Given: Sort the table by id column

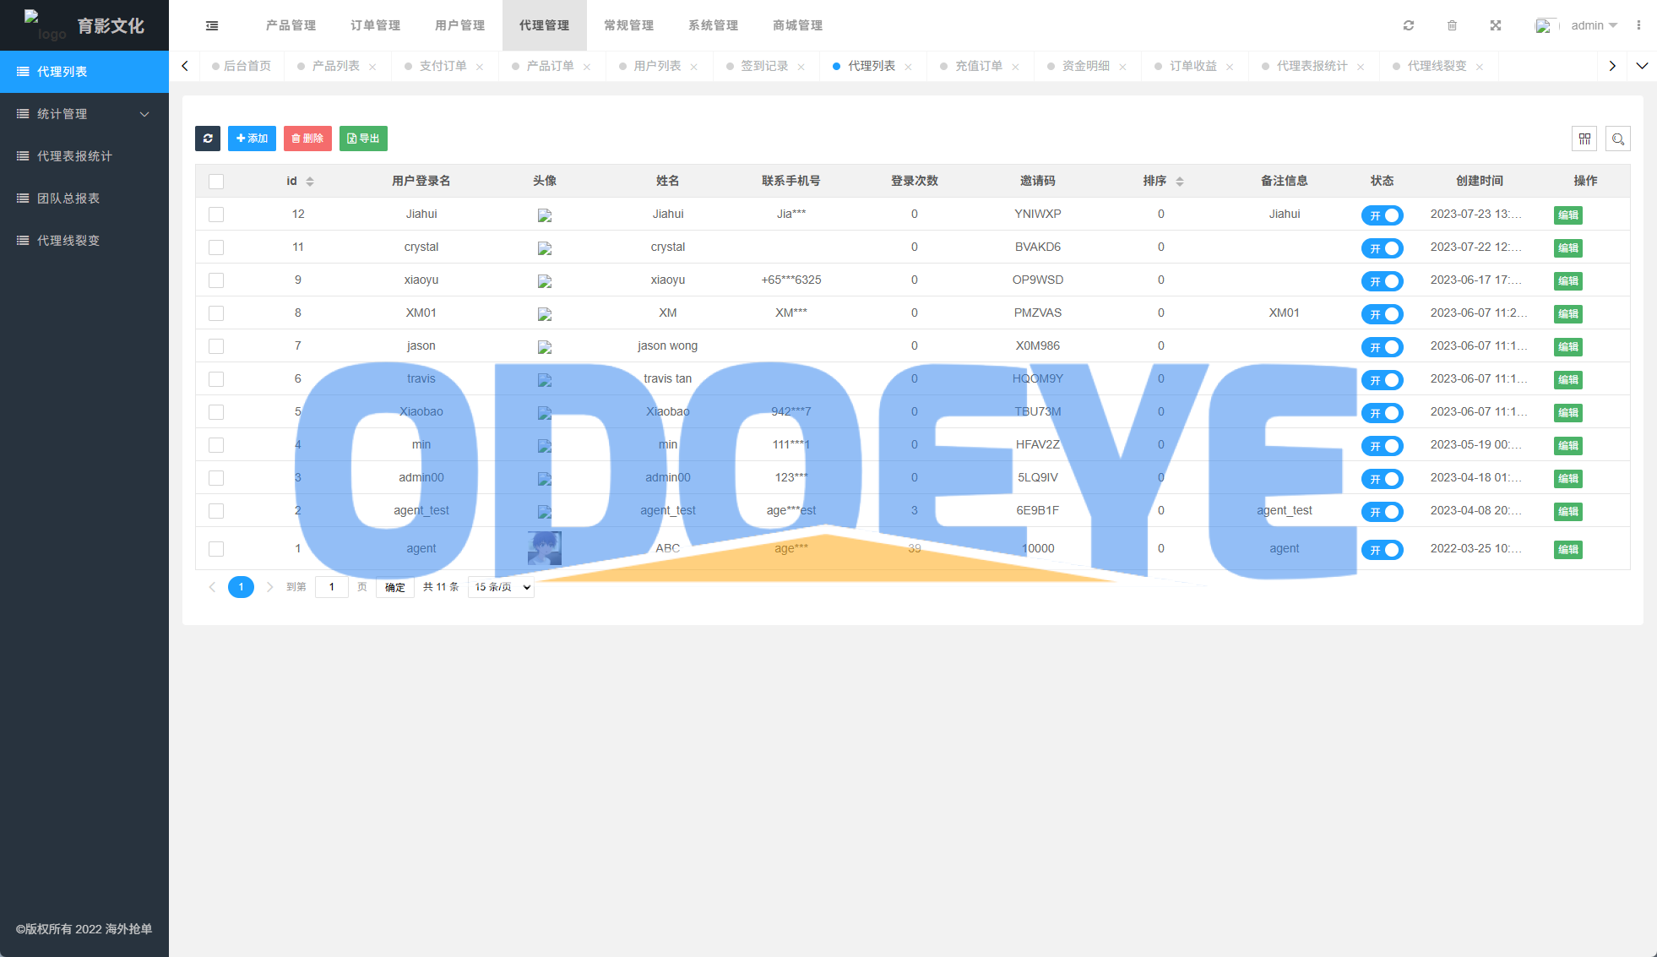Looking at the screenshot, I should [x=310, y=182].
